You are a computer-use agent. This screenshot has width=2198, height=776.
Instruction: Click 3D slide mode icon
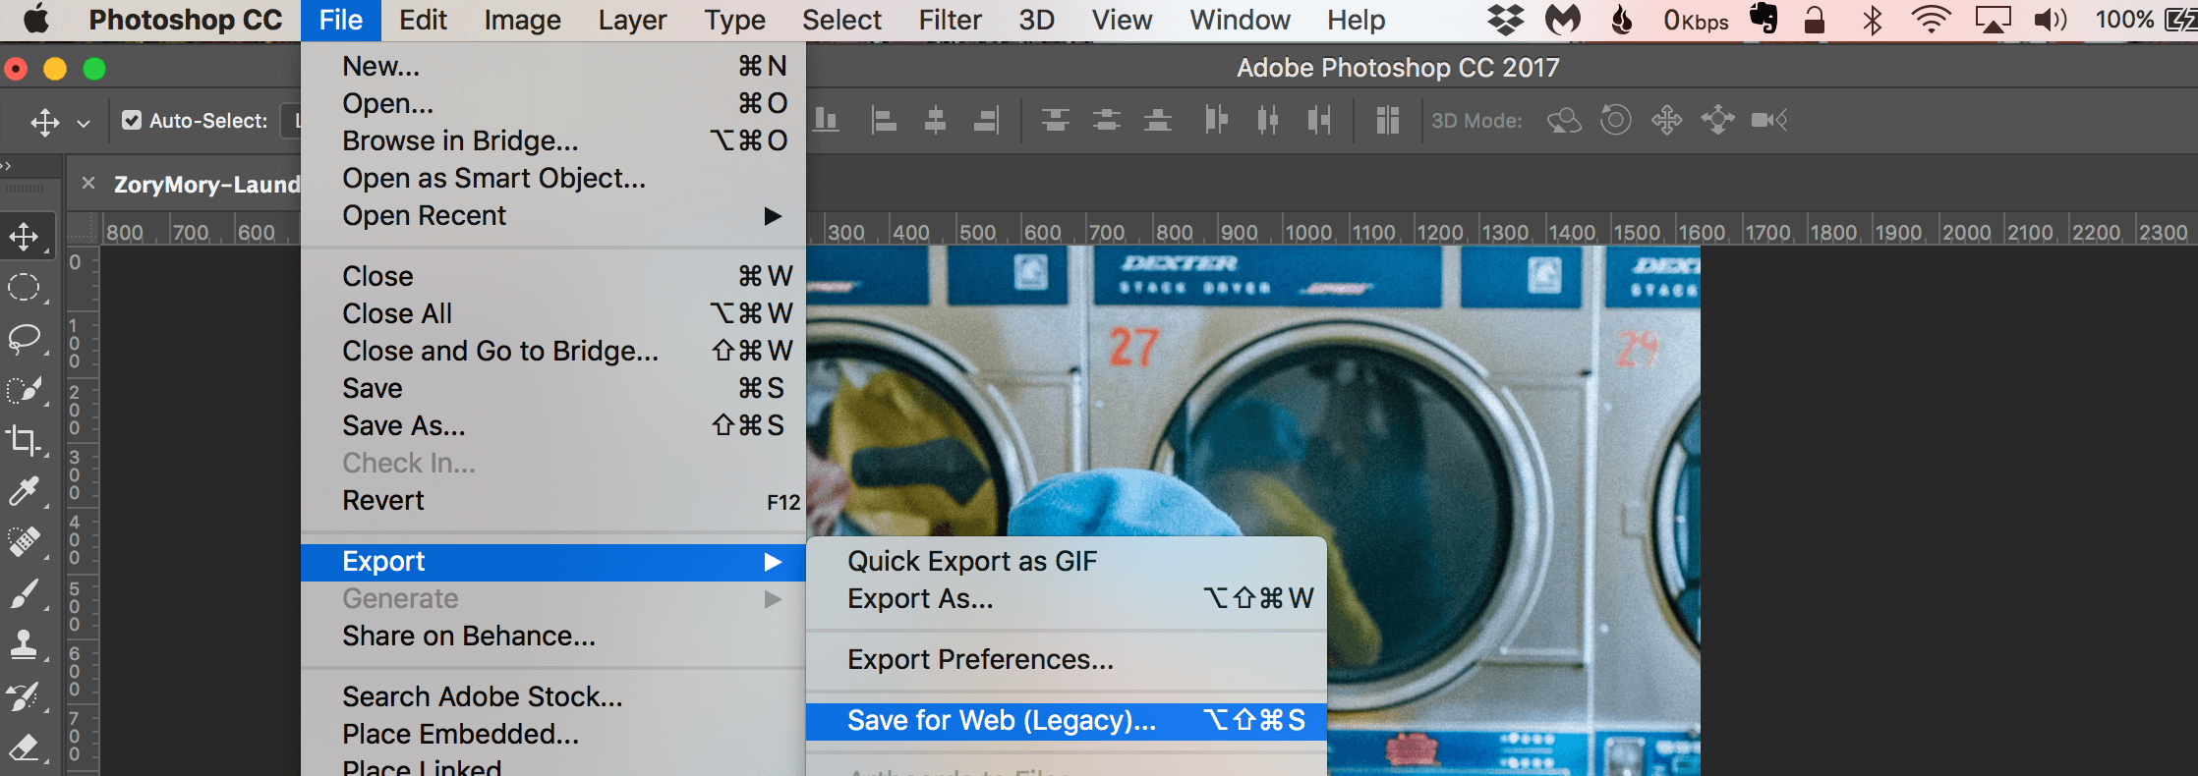click(1717, 120)
